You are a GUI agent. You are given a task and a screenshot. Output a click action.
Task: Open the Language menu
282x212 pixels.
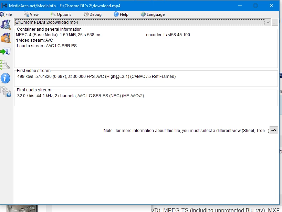[153, 14]
